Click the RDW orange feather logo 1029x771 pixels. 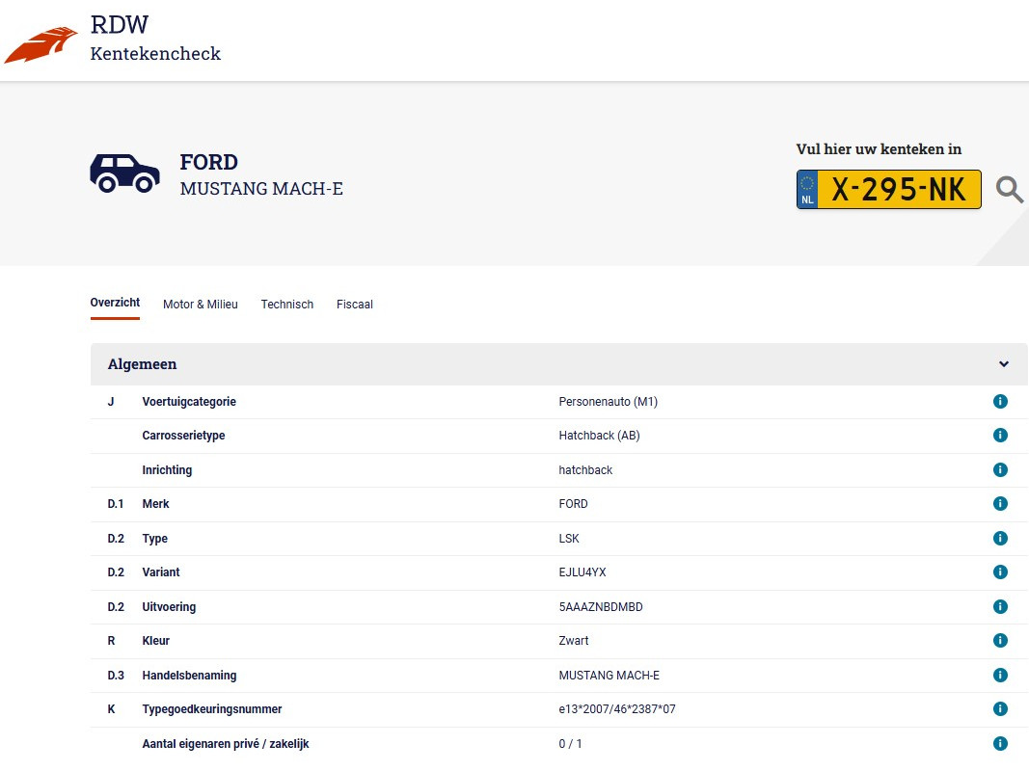click(41, 44)
